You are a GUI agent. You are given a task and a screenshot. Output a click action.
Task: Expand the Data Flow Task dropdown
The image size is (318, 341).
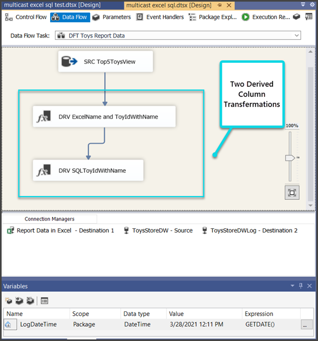coord(296,35)
